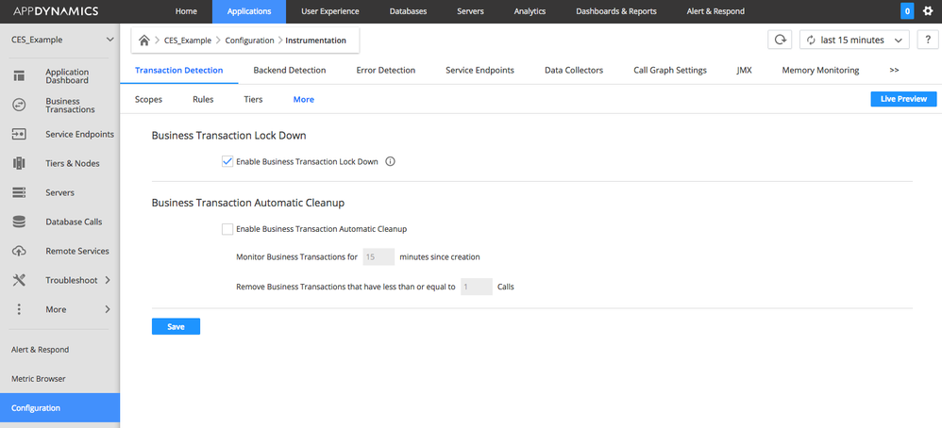Click the Database Calls sidebar icon
Viewport: 942px width, 428px height.
pyautogui.click(x=19, y=222)
